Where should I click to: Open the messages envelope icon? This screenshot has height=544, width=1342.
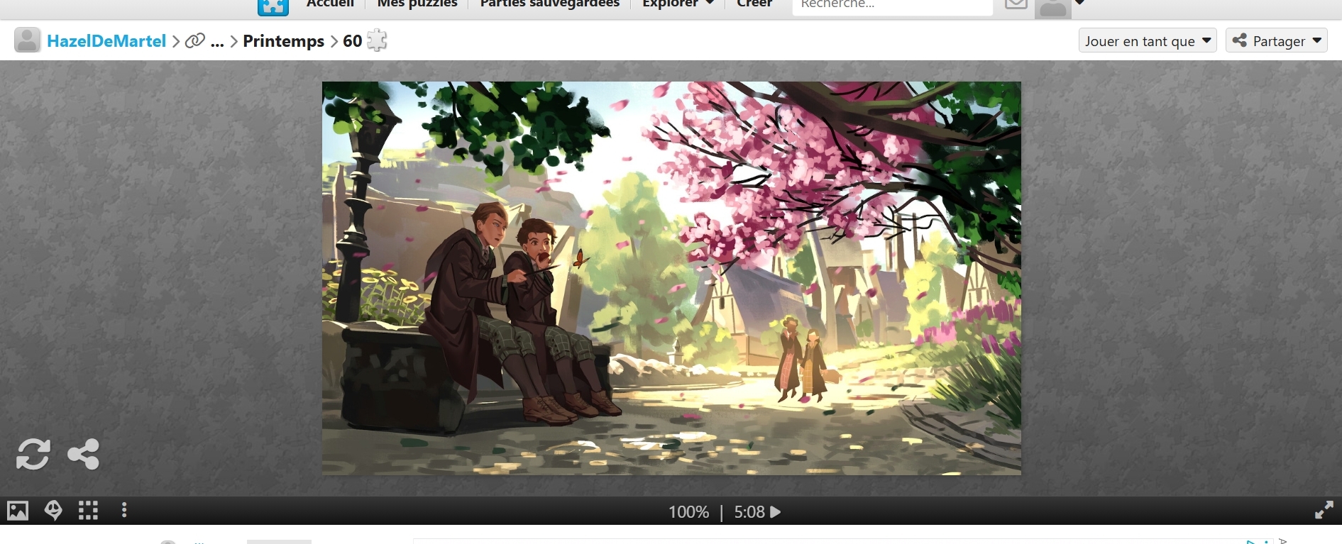point(1016,4)
